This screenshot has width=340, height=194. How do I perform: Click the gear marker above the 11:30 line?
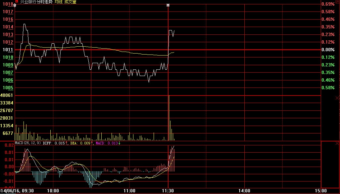tap(168, 5)
